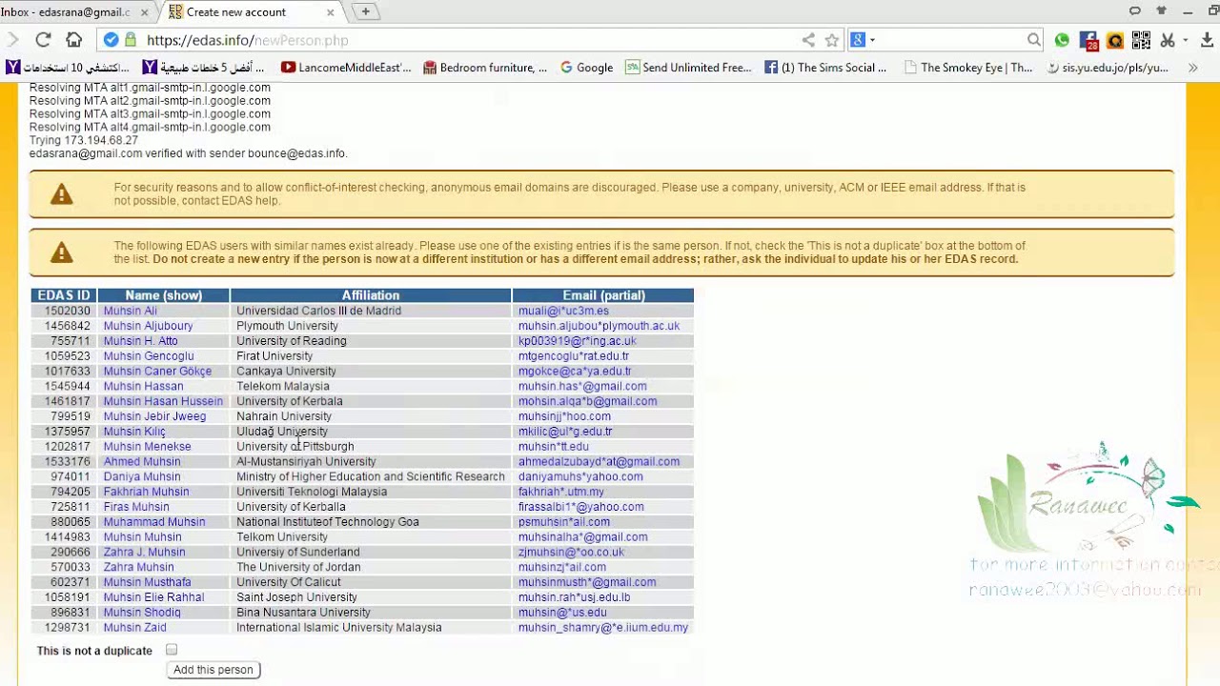The width and height of the screenshot is (1220, 686).
Task: Bookmark this page with the star icon
Action: point(832,40)
